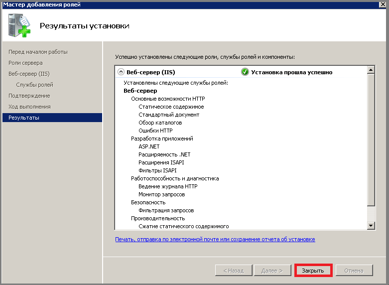Click the Отмена button
Viewport: 389px width, 285px height.
tap(354, 271)
